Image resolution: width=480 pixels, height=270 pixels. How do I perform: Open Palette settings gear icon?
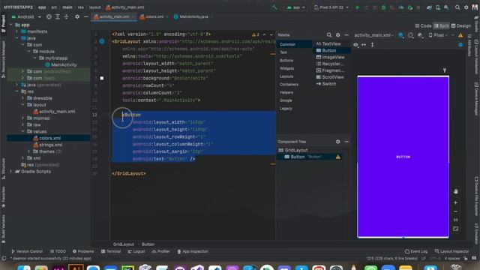[338, 35]
